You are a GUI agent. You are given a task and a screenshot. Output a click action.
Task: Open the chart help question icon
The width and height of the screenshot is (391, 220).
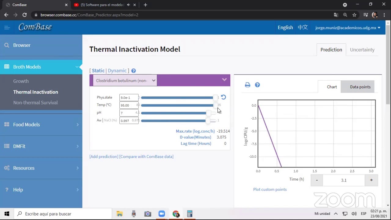[x=258, y=85]
